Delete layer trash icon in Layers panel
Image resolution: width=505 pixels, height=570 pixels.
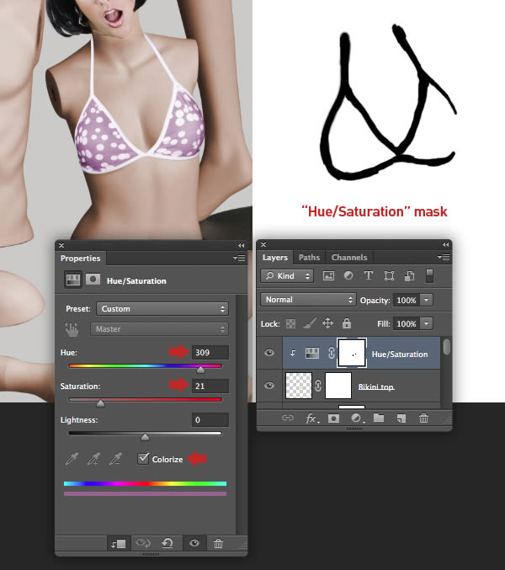tap(423, 418)
